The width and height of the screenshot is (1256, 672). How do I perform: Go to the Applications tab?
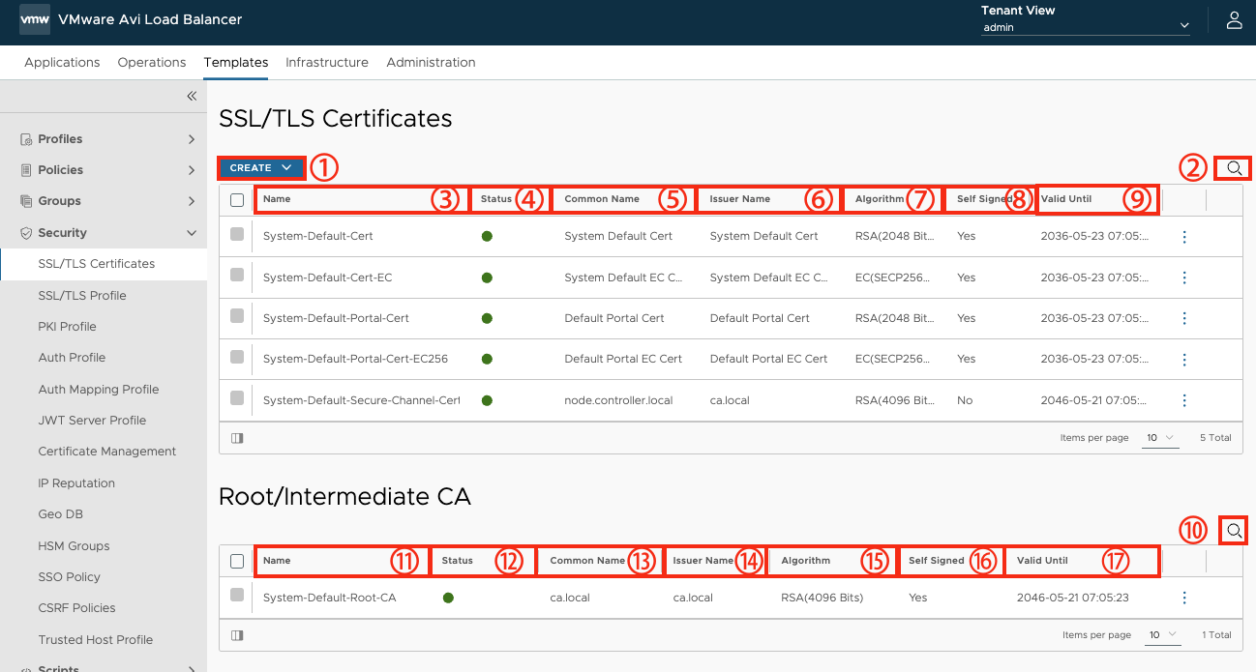point(62,62)
